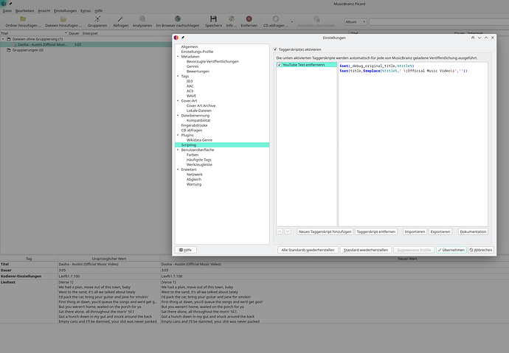
Task: Click the Titel column header in file list
Action: tap(34, 33)
